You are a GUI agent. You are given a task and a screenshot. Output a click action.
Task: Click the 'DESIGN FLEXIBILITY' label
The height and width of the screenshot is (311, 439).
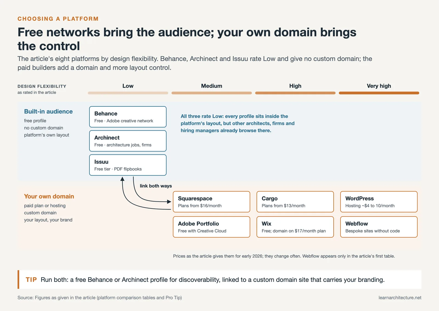[x=42, y=86]
